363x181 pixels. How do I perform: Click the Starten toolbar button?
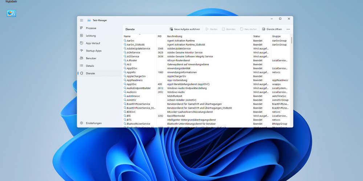tap(212, 29)
